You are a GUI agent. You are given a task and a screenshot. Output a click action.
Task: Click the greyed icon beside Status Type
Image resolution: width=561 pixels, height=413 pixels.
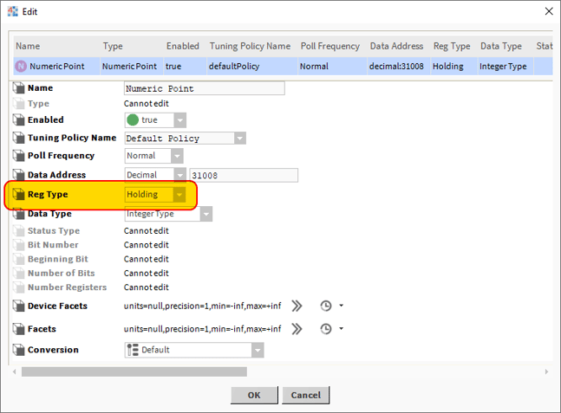tap(18, 231)
